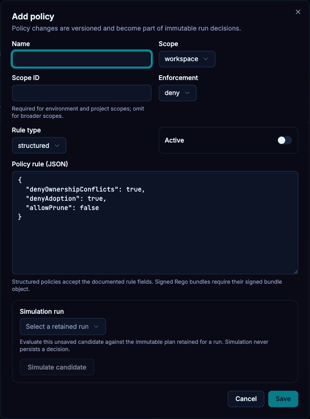Screen dimensions: 310x419
Task: Click the Scope ID helper text
Action: pyautogui.click(x=78, y=112)
